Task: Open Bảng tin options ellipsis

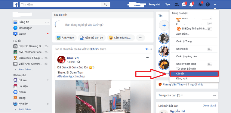Action: click(x=47, y=22)
